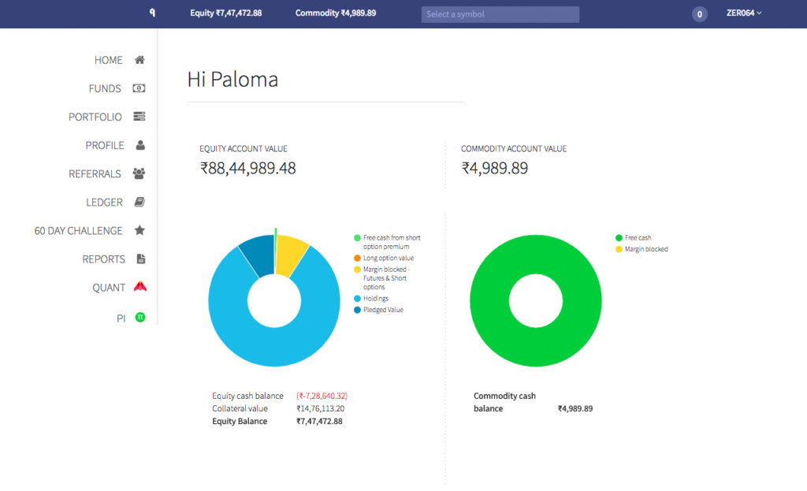Open the Quant red logo icon
807x491 pixels.
tap(139, 287)
